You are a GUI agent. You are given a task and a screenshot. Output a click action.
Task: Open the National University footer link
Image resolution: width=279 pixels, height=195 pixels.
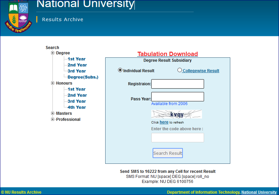(x=259, y=192)
